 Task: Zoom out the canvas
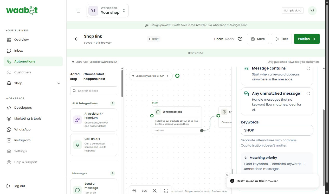[x=134, y=191]
